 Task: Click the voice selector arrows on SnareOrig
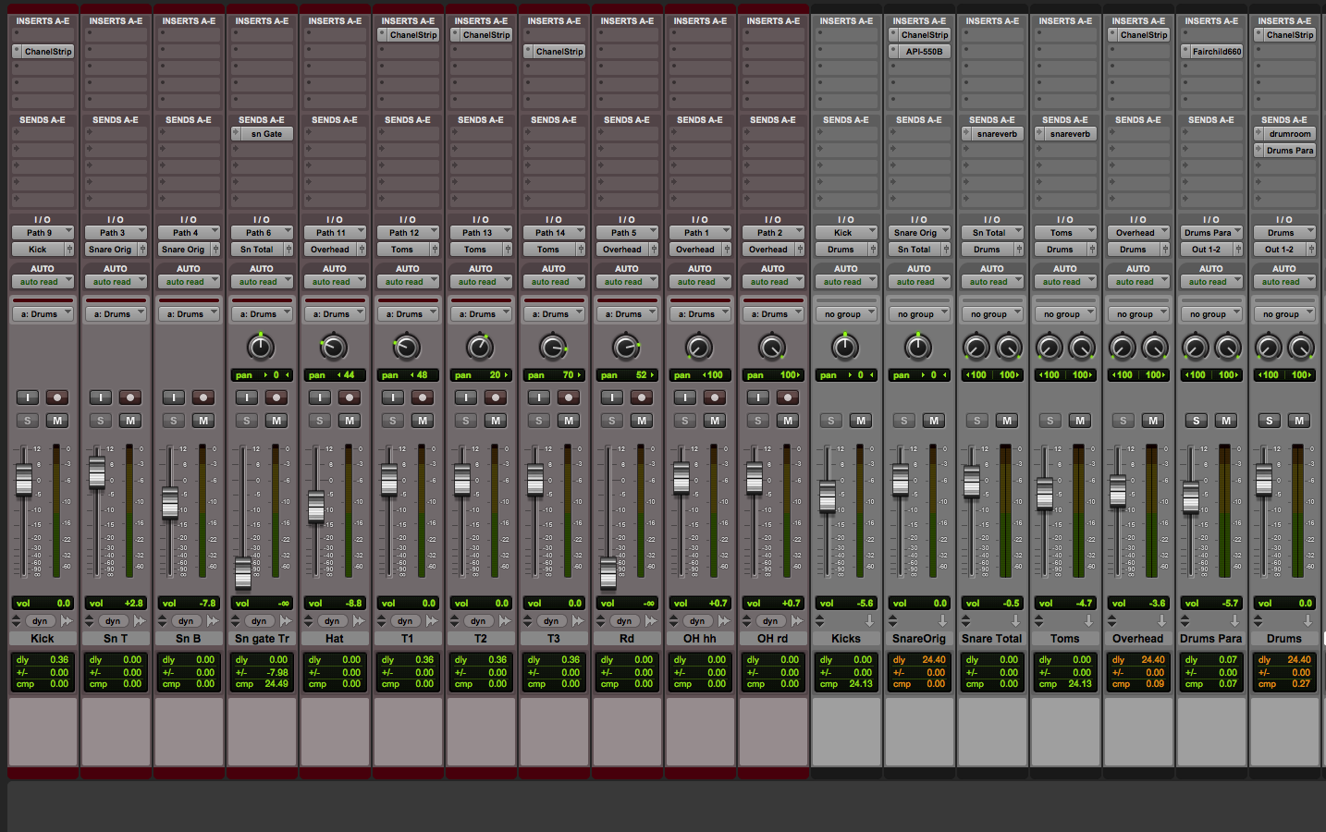pos(893,621)
